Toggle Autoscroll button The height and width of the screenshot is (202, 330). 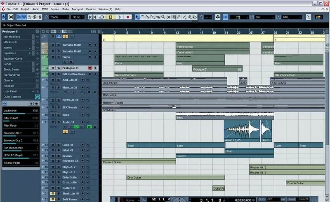[x=218, y=17]
